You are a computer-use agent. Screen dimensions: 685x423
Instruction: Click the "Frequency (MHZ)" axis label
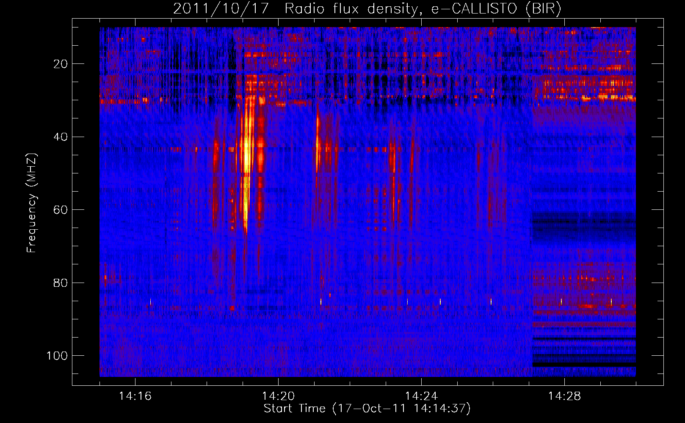pos(32,203)
